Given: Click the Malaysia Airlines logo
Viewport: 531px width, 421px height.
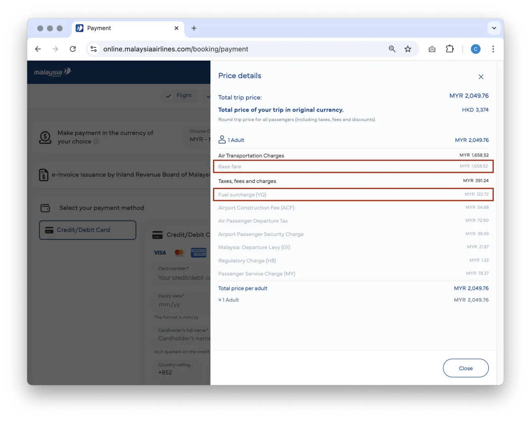Looking at the screenshot, I should coord(53,72).
